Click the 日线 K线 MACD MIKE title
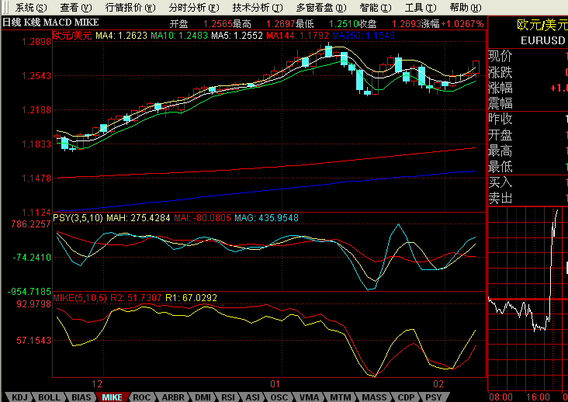The width and height of the screenshot is (568, 402). (x=50, y=23)
